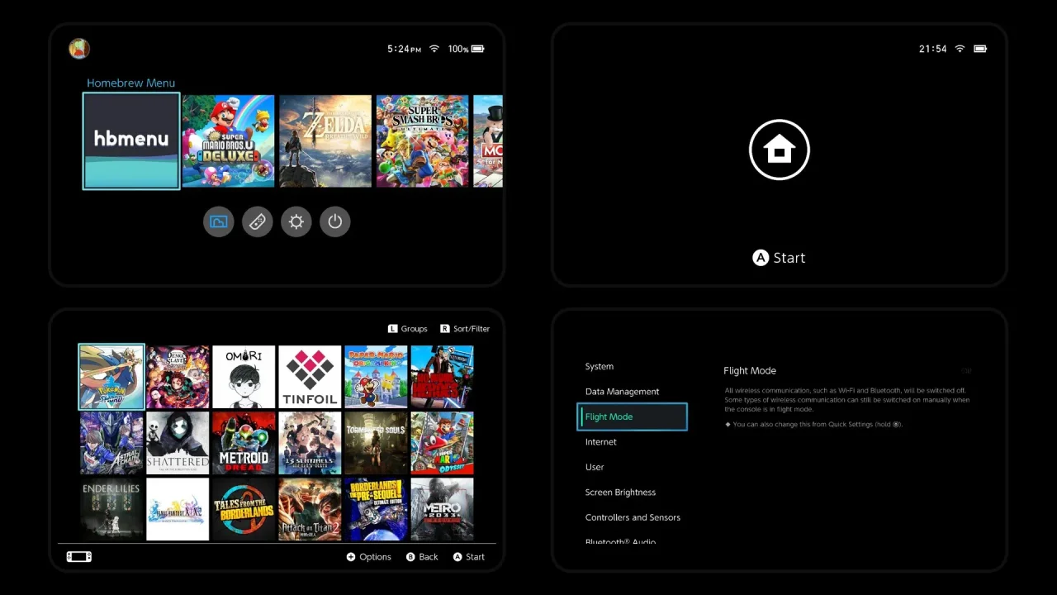1057x595 pixels.
Task: Select the Power options icon
Action: point(335,221)
